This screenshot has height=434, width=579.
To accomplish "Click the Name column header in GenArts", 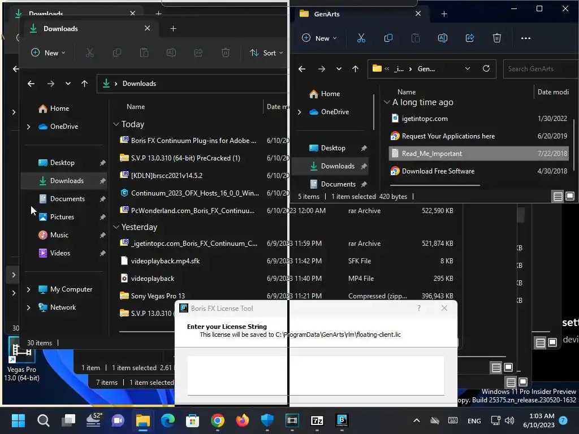I will 407,92.
